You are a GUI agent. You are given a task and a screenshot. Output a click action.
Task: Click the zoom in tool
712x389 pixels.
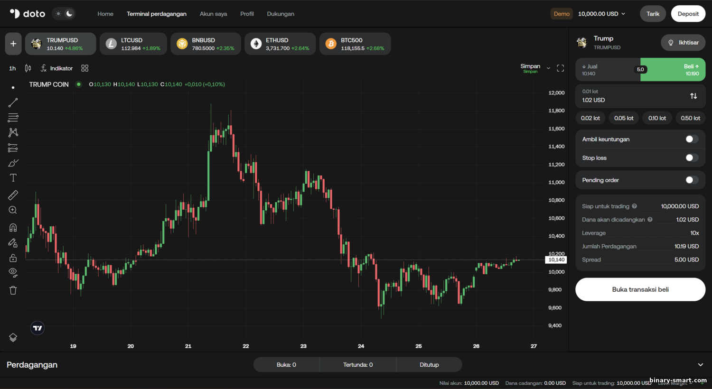coord(13,210)
